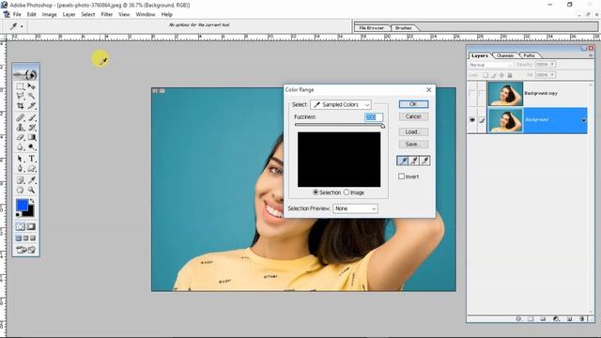
Task: Toggle lock all in Layers panel
Action: (510, 75)
